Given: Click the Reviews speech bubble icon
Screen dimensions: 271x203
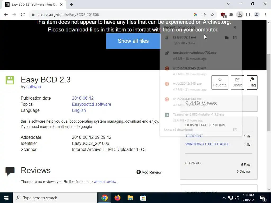Looking at the screenshot, I should pos(10,171).
